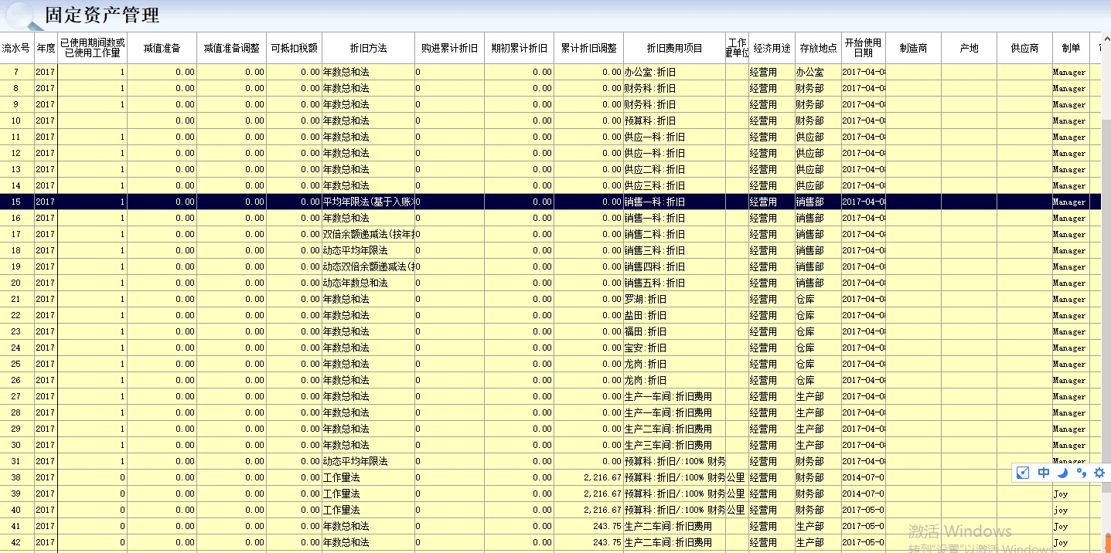Click the 办公室:折旧 expense item cell
1111x553 pixels.
[x=674, y=72]
